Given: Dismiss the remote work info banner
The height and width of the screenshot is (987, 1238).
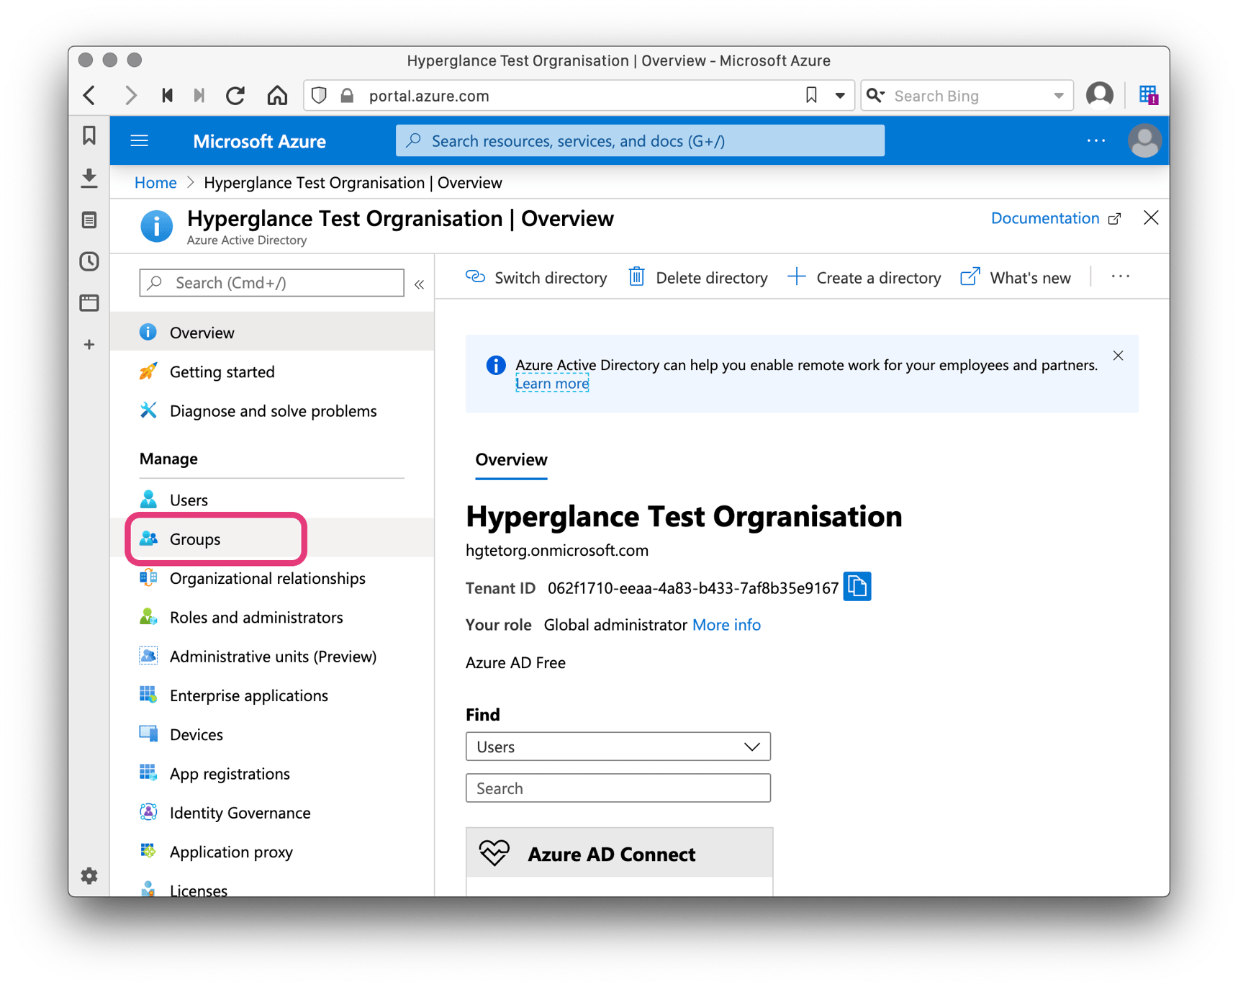Looking at the screenshot, I should (1118, 356).
